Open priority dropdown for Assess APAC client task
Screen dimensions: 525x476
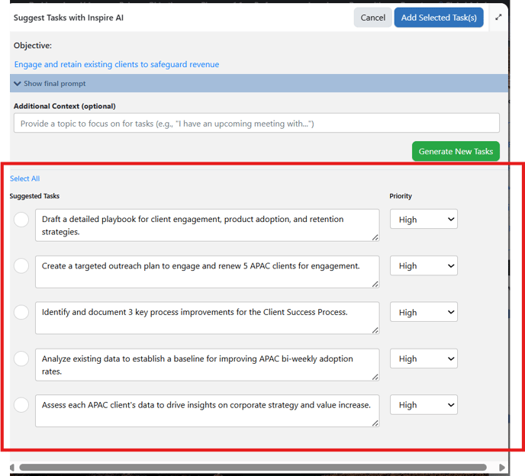coord(424,405)
